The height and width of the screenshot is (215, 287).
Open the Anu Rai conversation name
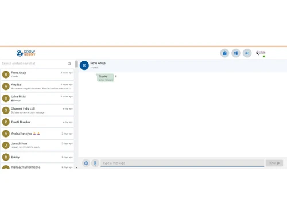click(x=16, y=85)
